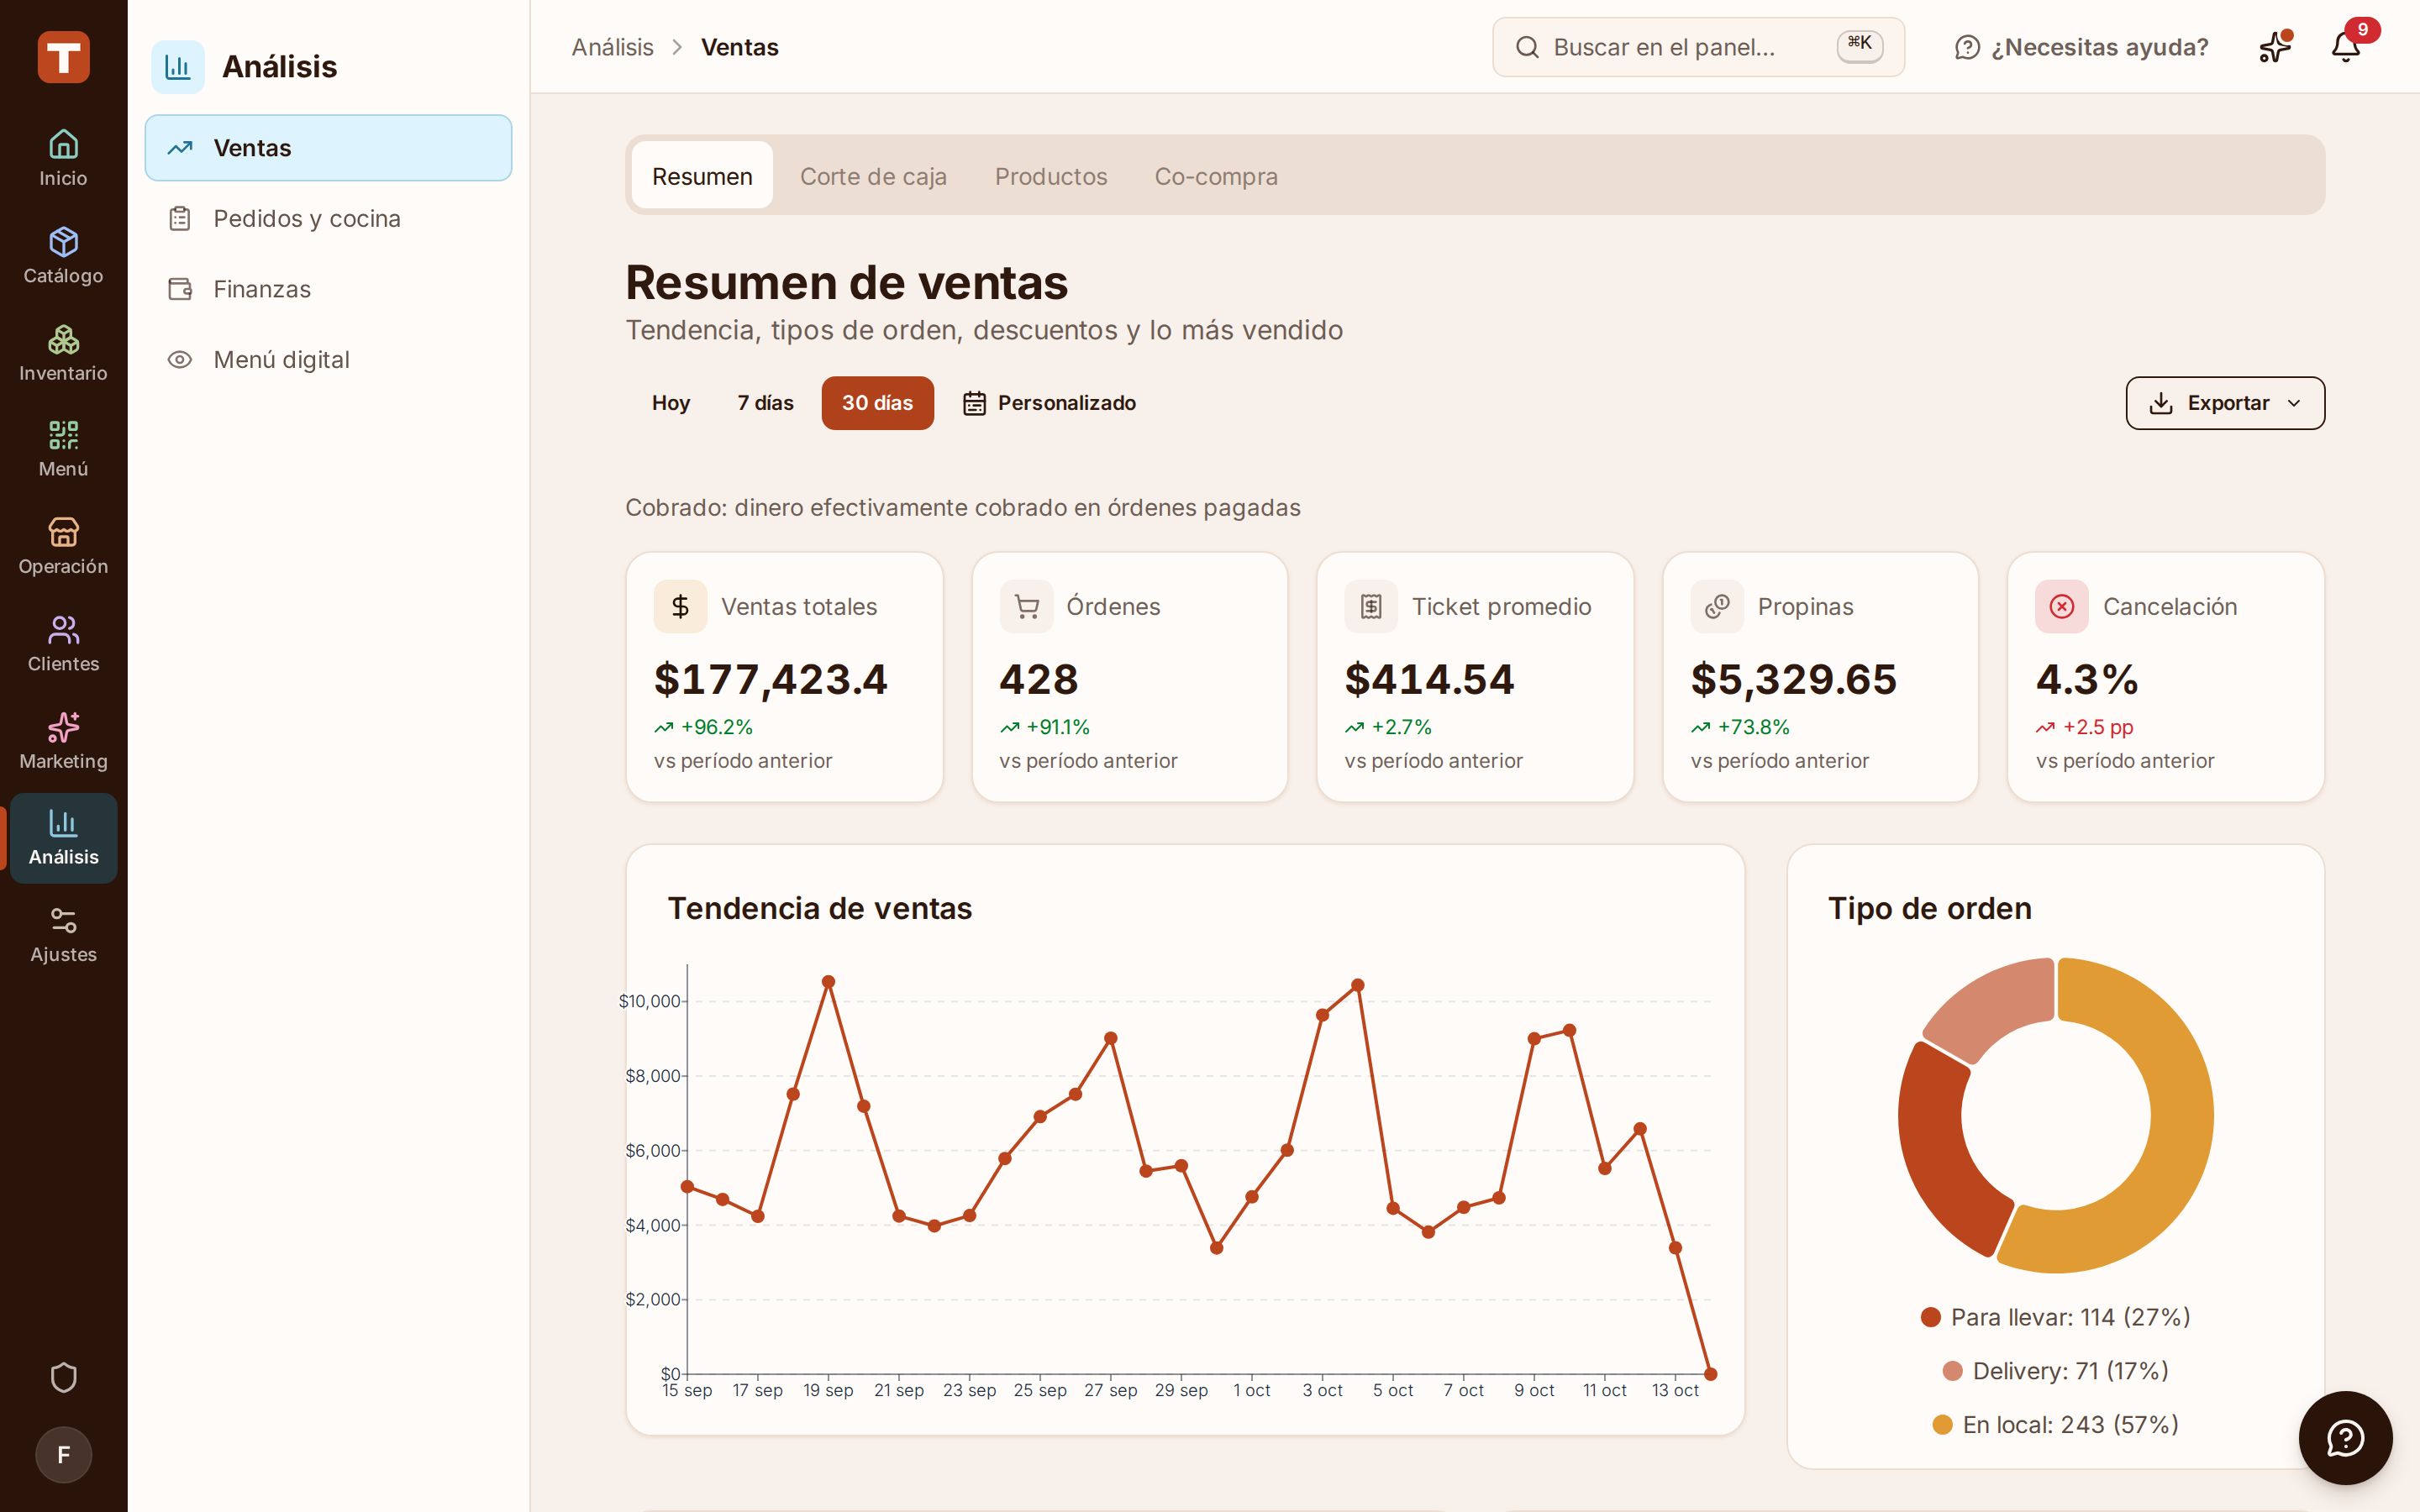
Task: Switch to the Resumen tab
Action: [x=702, y=176]
